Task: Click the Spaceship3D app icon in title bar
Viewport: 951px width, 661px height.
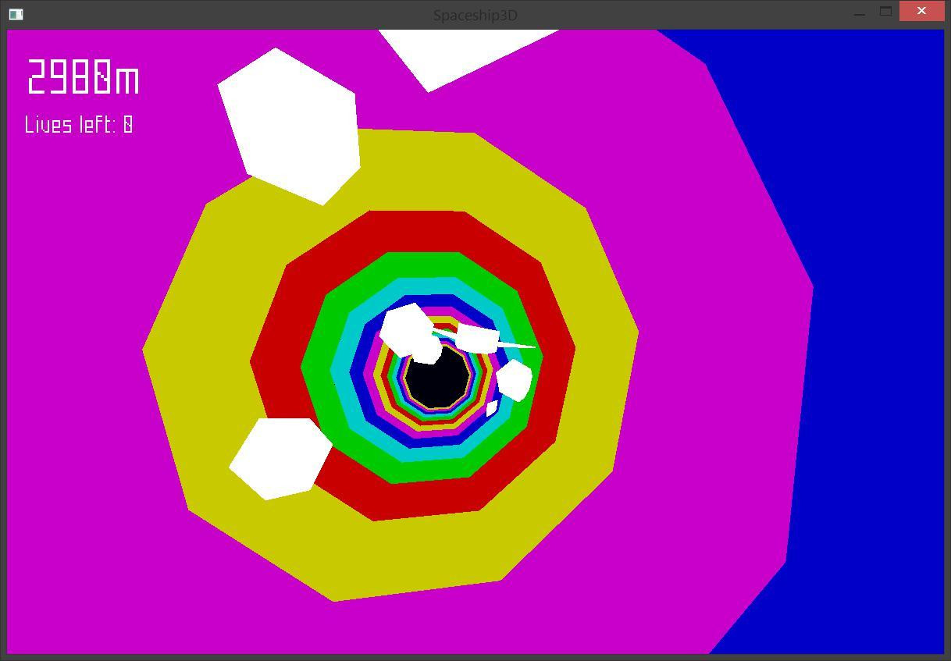Action: click(16, 14)
